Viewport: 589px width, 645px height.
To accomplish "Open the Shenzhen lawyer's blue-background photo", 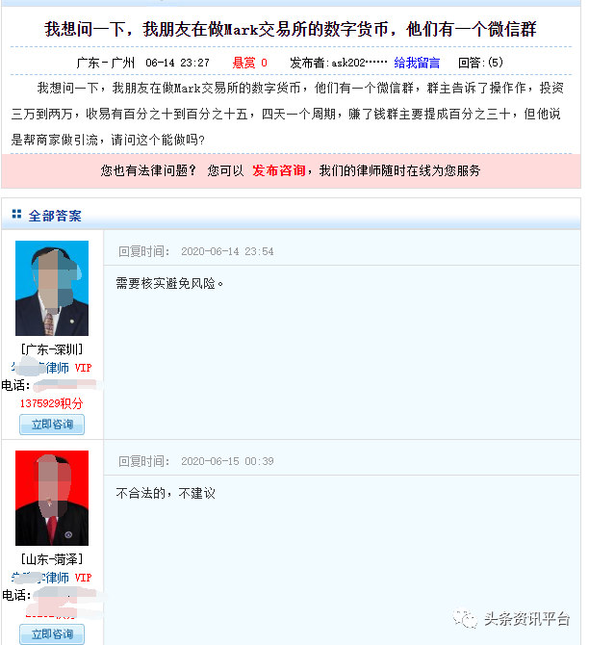I will (x=52, y=288).
